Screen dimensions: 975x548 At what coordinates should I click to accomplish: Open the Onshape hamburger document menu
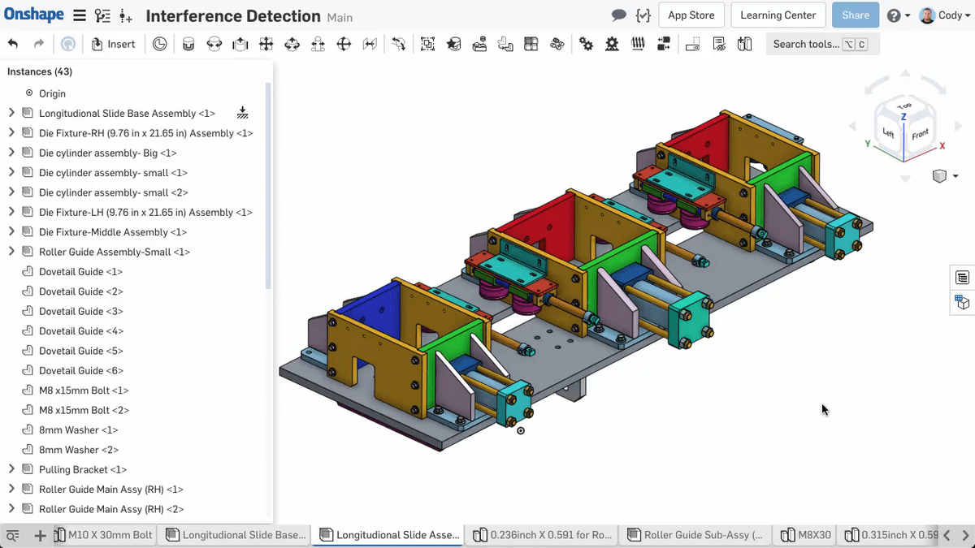tap(79, 15)
